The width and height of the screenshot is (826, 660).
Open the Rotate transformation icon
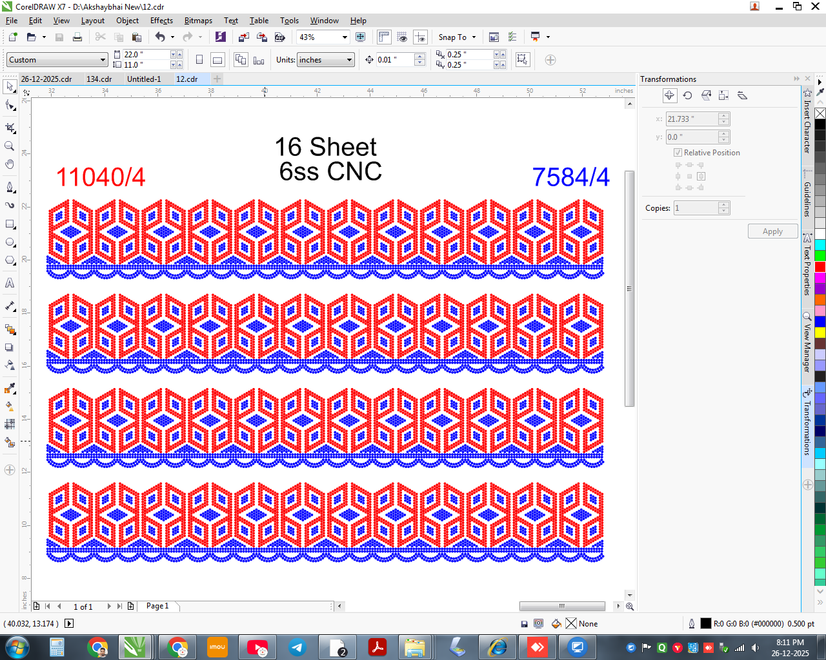[x=688, y=95]
